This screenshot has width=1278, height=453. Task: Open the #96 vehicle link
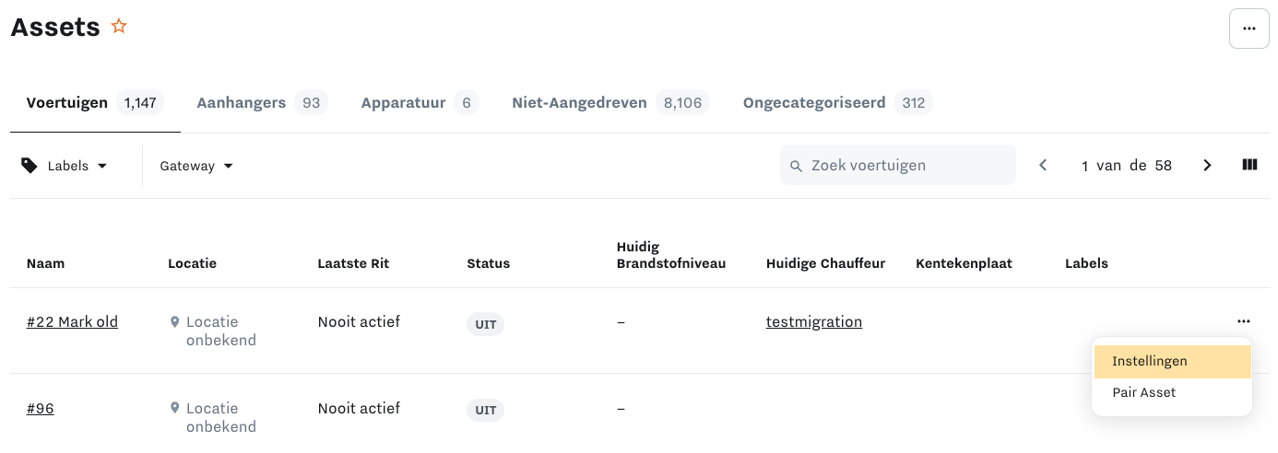[41, 409]
